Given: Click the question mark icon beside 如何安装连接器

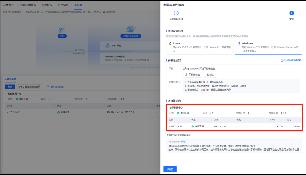Looking at the screenshot, I should pos(282,60).
